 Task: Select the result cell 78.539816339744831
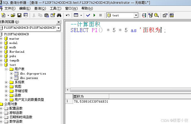point(91,101)
